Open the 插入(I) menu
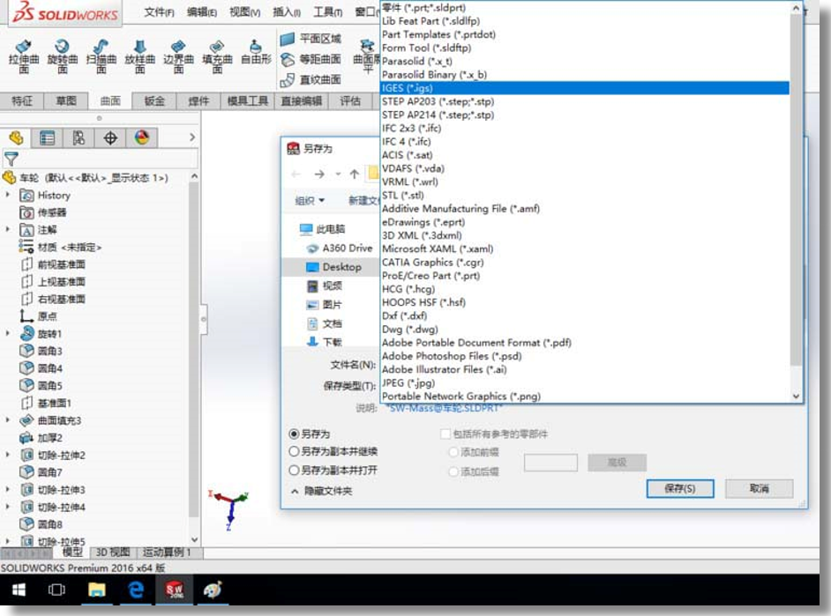Viewport: 831px width, 616px height. (x=286, y=12)
